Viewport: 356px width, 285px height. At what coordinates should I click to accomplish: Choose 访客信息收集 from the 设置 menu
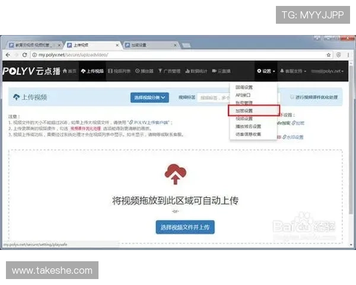pyautogui.click(x=253, y=134)
